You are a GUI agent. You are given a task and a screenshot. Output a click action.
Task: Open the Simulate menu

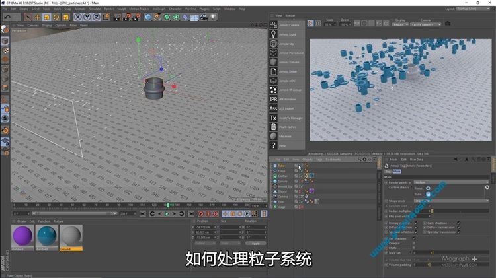(95, 9)
